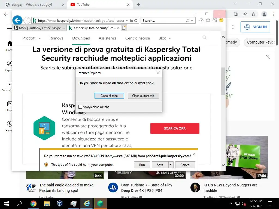Open a new tab in Internet Explorer
The image size is (279, 209).
[x=124, y=28]
